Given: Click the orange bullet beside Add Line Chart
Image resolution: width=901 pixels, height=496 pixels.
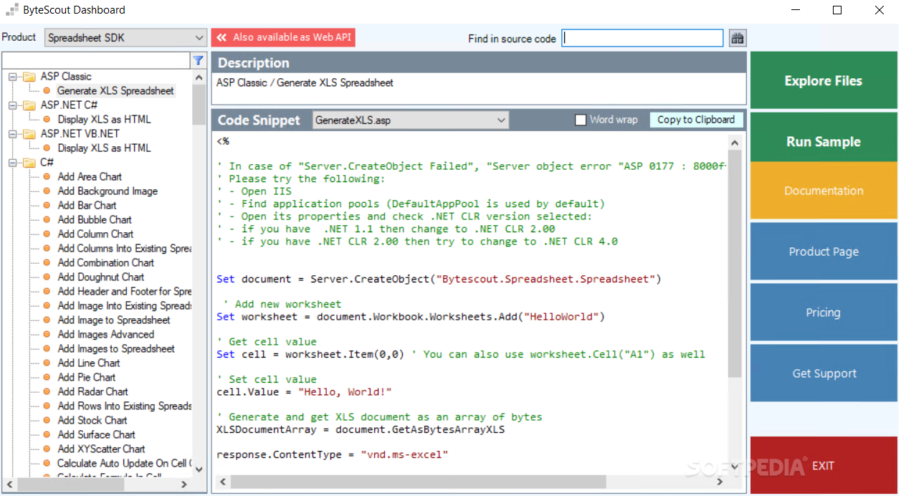Looking at the screenshot, I should click(47, 363).
